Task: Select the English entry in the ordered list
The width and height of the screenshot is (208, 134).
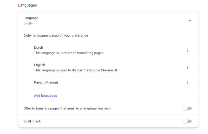Action: (x=40, y=65)
